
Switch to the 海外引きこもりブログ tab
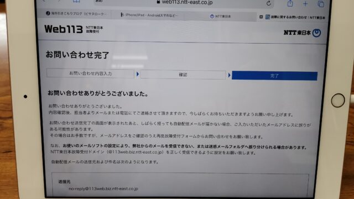tap(76, 14)
